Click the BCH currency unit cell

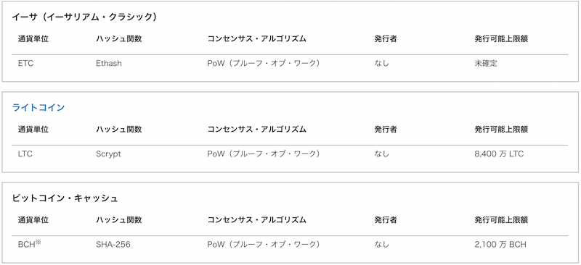[x=26, y=245]
